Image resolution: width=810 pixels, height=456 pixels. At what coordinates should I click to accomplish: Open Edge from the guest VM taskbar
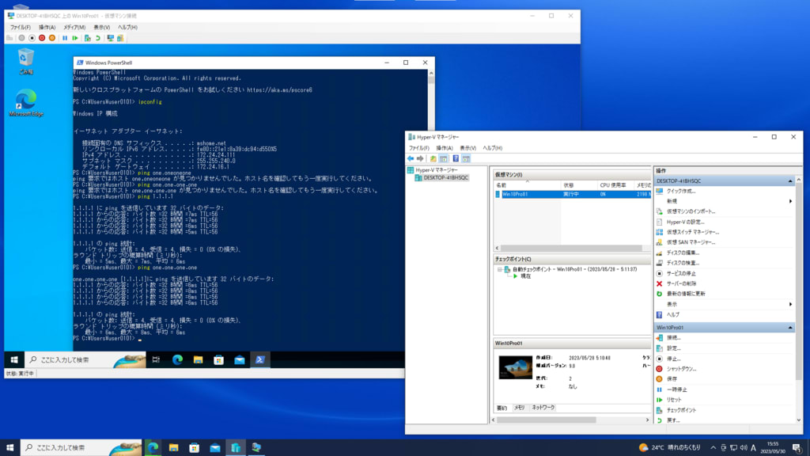pyautogui.click(x=177, y=359)
